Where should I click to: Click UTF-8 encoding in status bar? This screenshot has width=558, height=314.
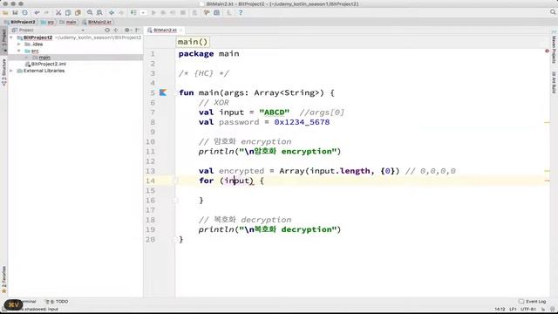528,309
